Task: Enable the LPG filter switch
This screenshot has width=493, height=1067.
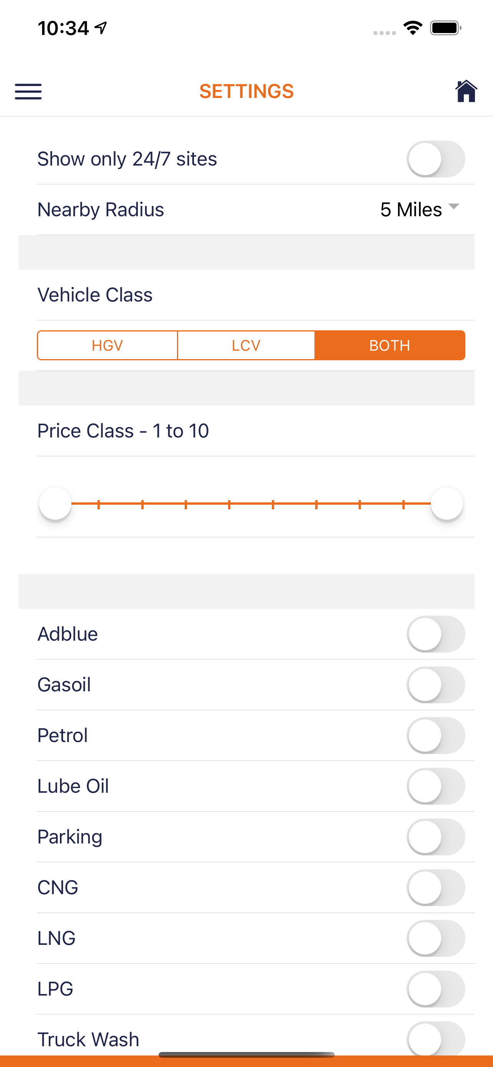Action: (x=435, y=989)
